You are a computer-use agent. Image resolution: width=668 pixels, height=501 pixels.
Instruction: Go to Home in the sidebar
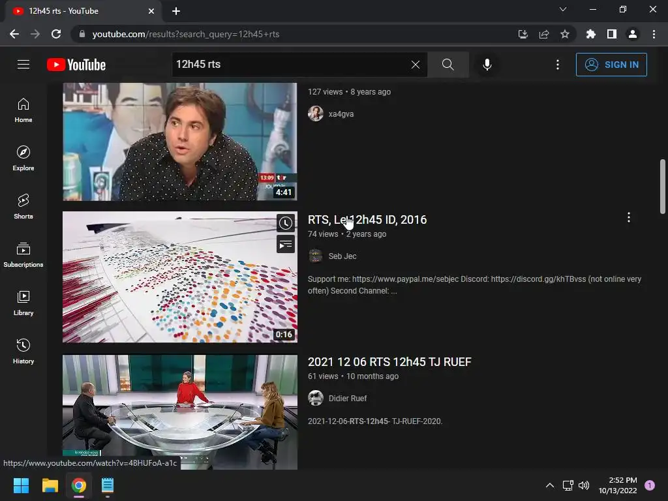coord(23,110)
